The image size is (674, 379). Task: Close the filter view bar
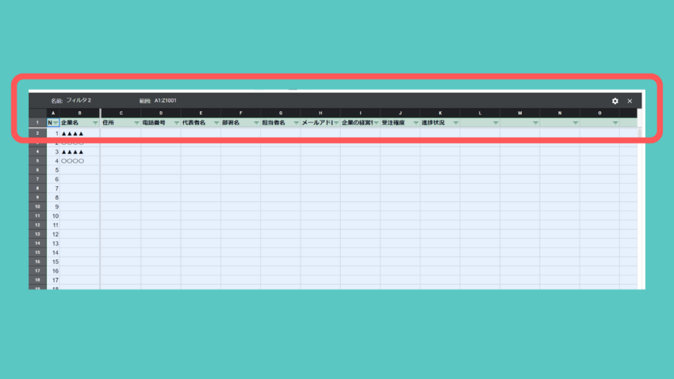629,101
